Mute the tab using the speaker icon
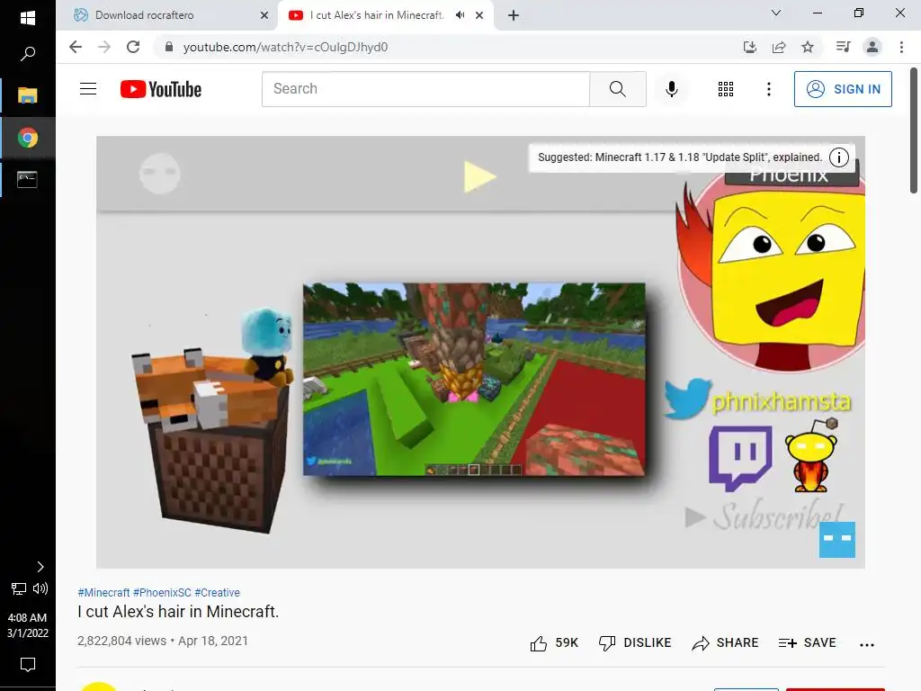The image size is (921, 691). 460,15
